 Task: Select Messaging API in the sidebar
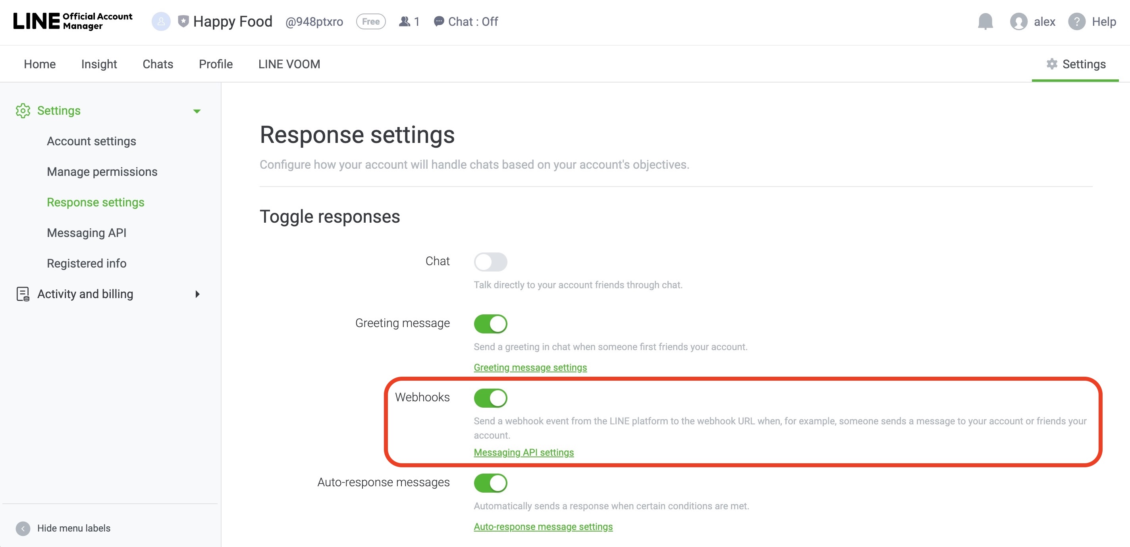(87, 233)
